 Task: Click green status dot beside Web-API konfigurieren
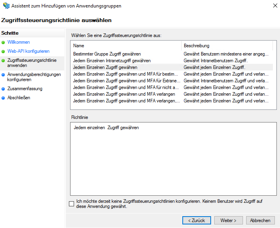[4, 51]
